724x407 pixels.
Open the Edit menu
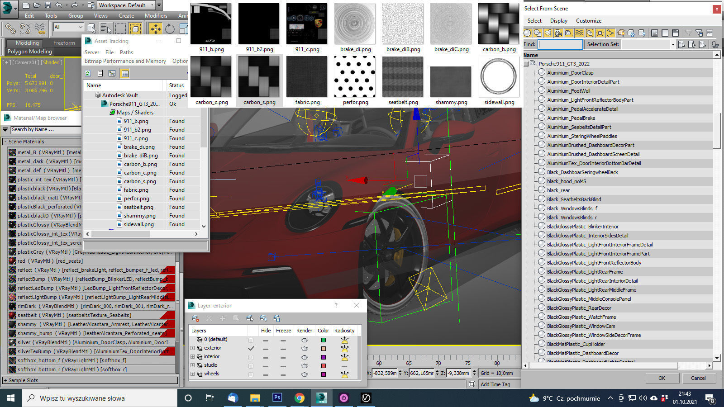29,15
